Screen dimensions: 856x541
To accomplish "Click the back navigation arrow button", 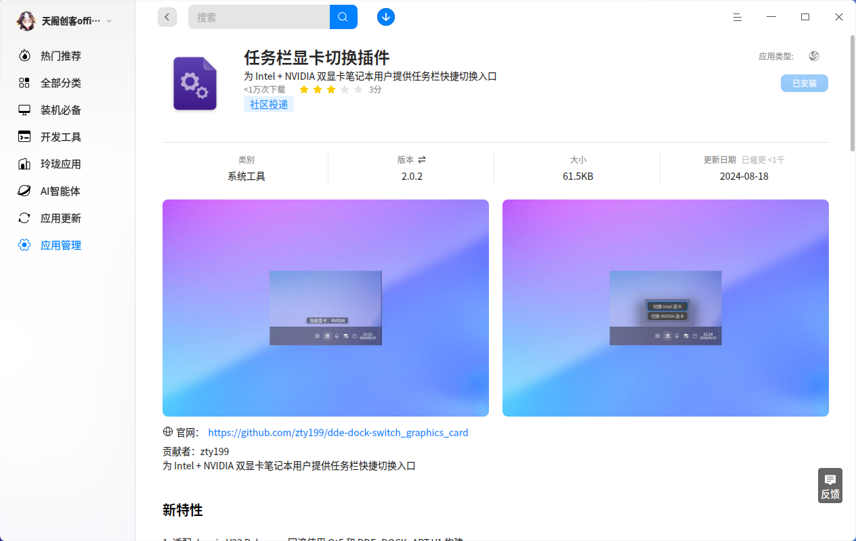I will (x=167, y=17).
